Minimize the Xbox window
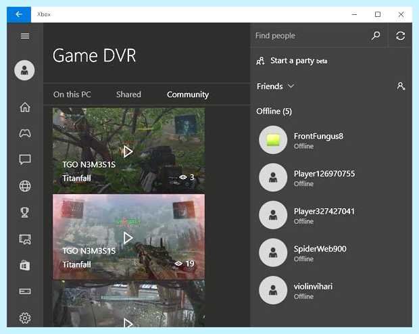Viewport: 419px width, 334px height. (354, 14)
